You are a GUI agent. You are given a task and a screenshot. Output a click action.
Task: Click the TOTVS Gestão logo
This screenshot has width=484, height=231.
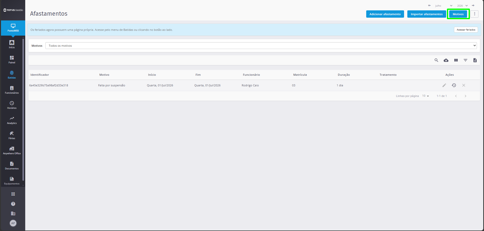13,10
